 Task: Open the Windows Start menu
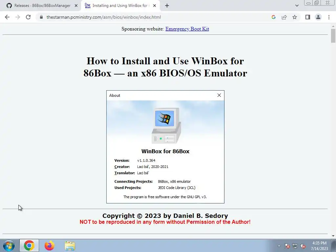coord(9,245)
